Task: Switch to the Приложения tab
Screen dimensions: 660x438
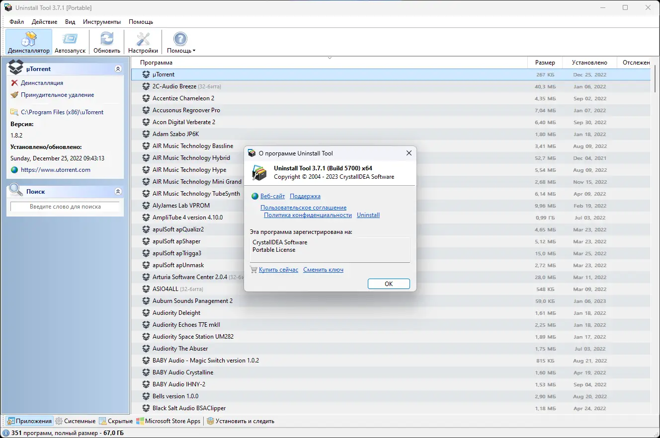Action: 29,421
